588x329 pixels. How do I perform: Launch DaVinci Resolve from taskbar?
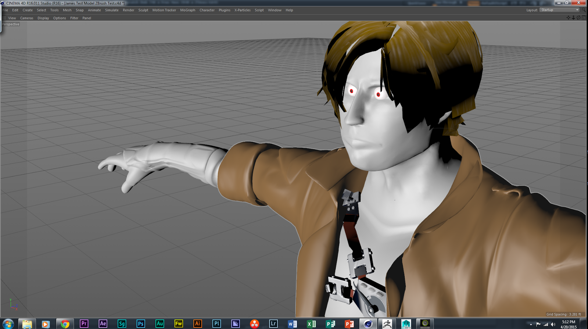tap(254, 324)
